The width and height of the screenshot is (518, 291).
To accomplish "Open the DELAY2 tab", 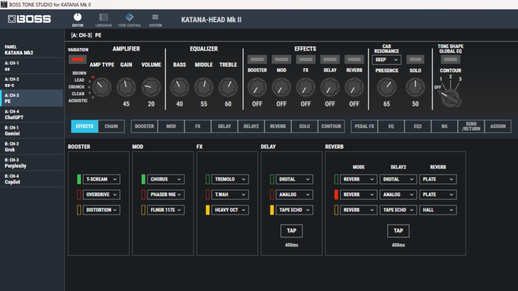I will click(x=251, y=126).
